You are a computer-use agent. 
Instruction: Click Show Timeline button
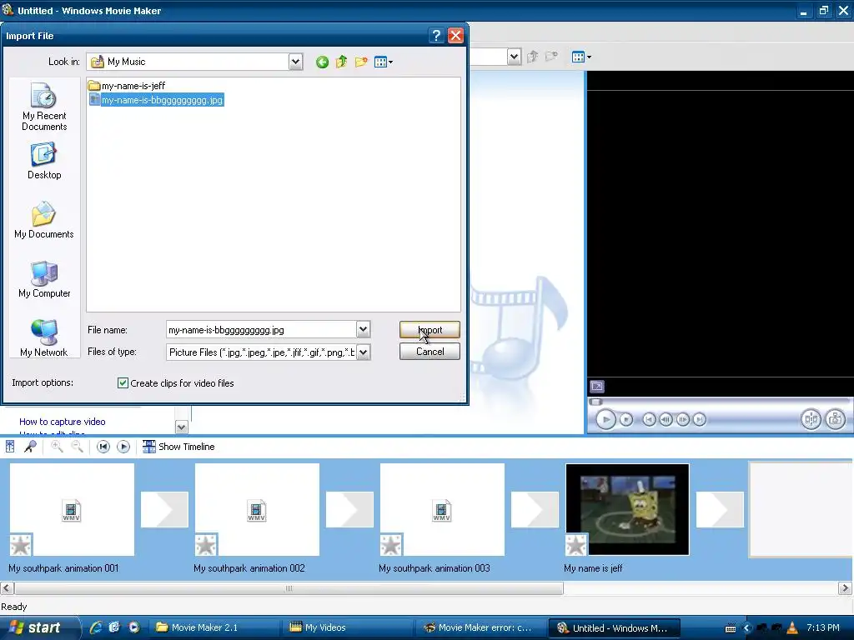click(x=178, y=447)
